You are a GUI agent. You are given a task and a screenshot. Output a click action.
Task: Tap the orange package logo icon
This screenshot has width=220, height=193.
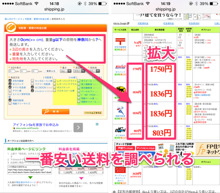tap(11, 27)
